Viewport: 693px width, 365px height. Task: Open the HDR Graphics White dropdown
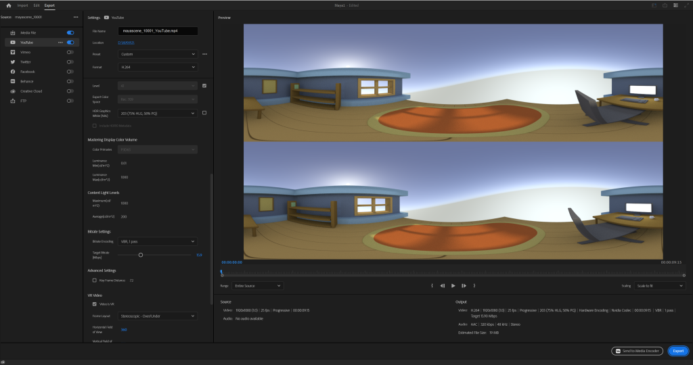(x=158, y=114)
